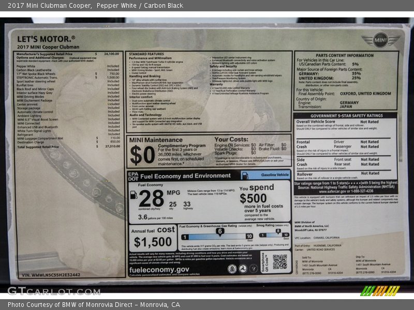This screenshot has width=414, height=310.
Task: Click the greenhouse gas rating marker 6
Action: 219,231
